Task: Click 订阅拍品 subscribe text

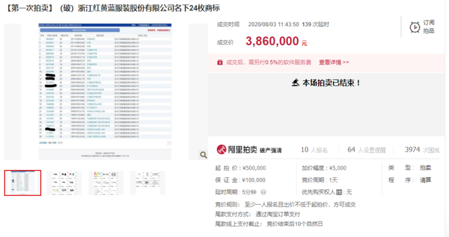Action: (x=428, y=27)
